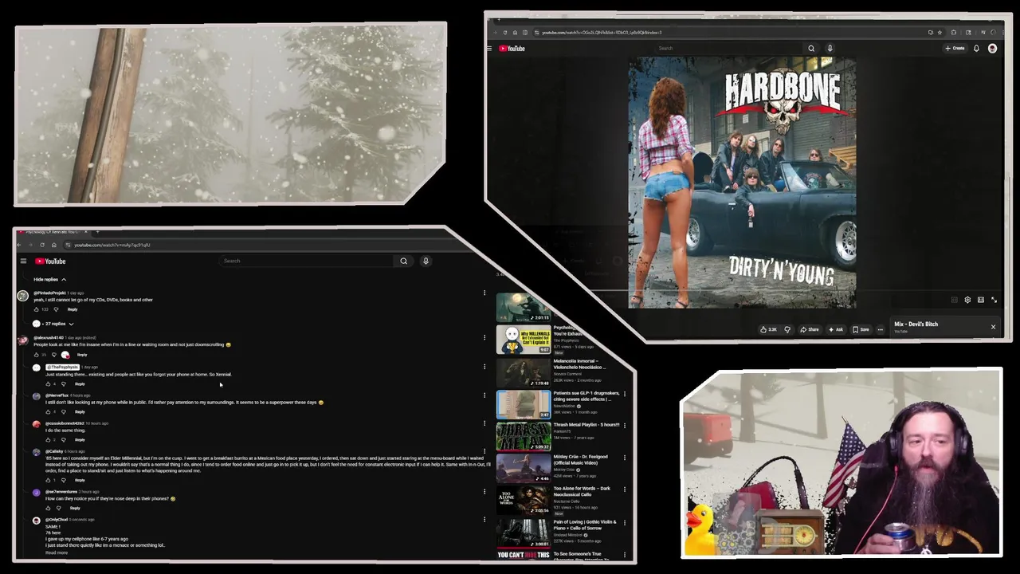This screenshot has width=1020, height=574.
Task: Reload the page in comments browser window
Action: (42, 245)
